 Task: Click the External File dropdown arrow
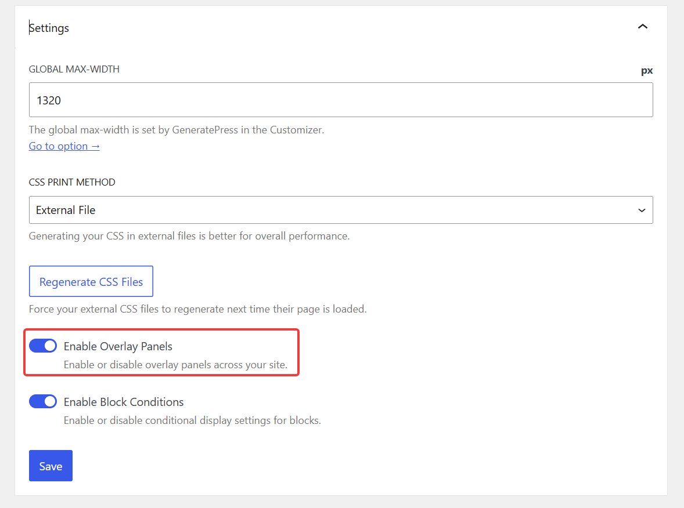[641, 211]
